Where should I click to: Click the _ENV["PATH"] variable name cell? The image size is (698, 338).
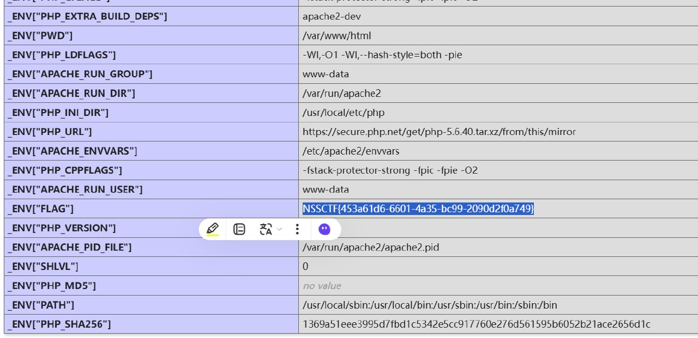point(41,305)
